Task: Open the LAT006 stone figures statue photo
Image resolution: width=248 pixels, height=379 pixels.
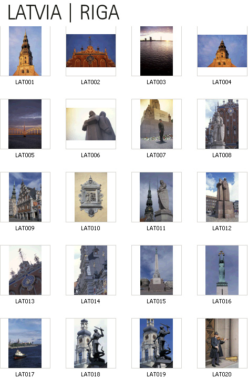Action: (x=91, y=124)
